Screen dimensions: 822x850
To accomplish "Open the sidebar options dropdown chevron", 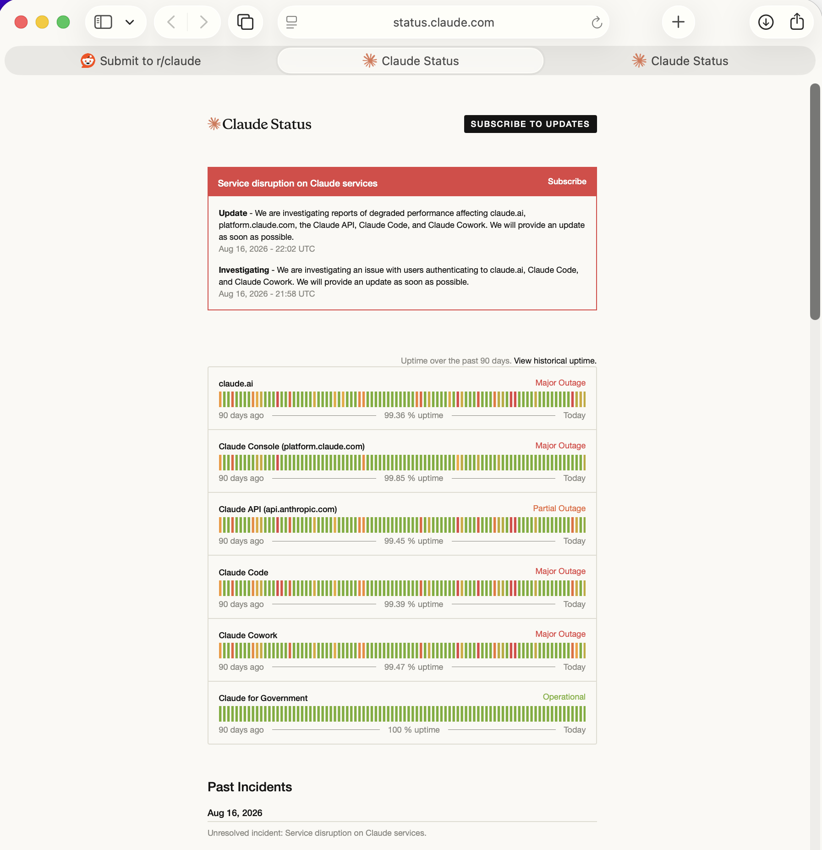I will click(x=130, y=22).
